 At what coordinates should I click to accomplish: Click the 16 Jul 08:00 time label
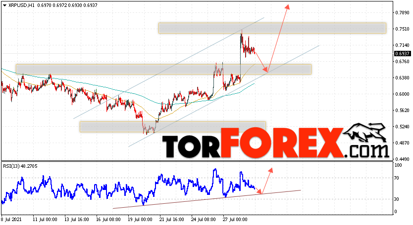108,220
